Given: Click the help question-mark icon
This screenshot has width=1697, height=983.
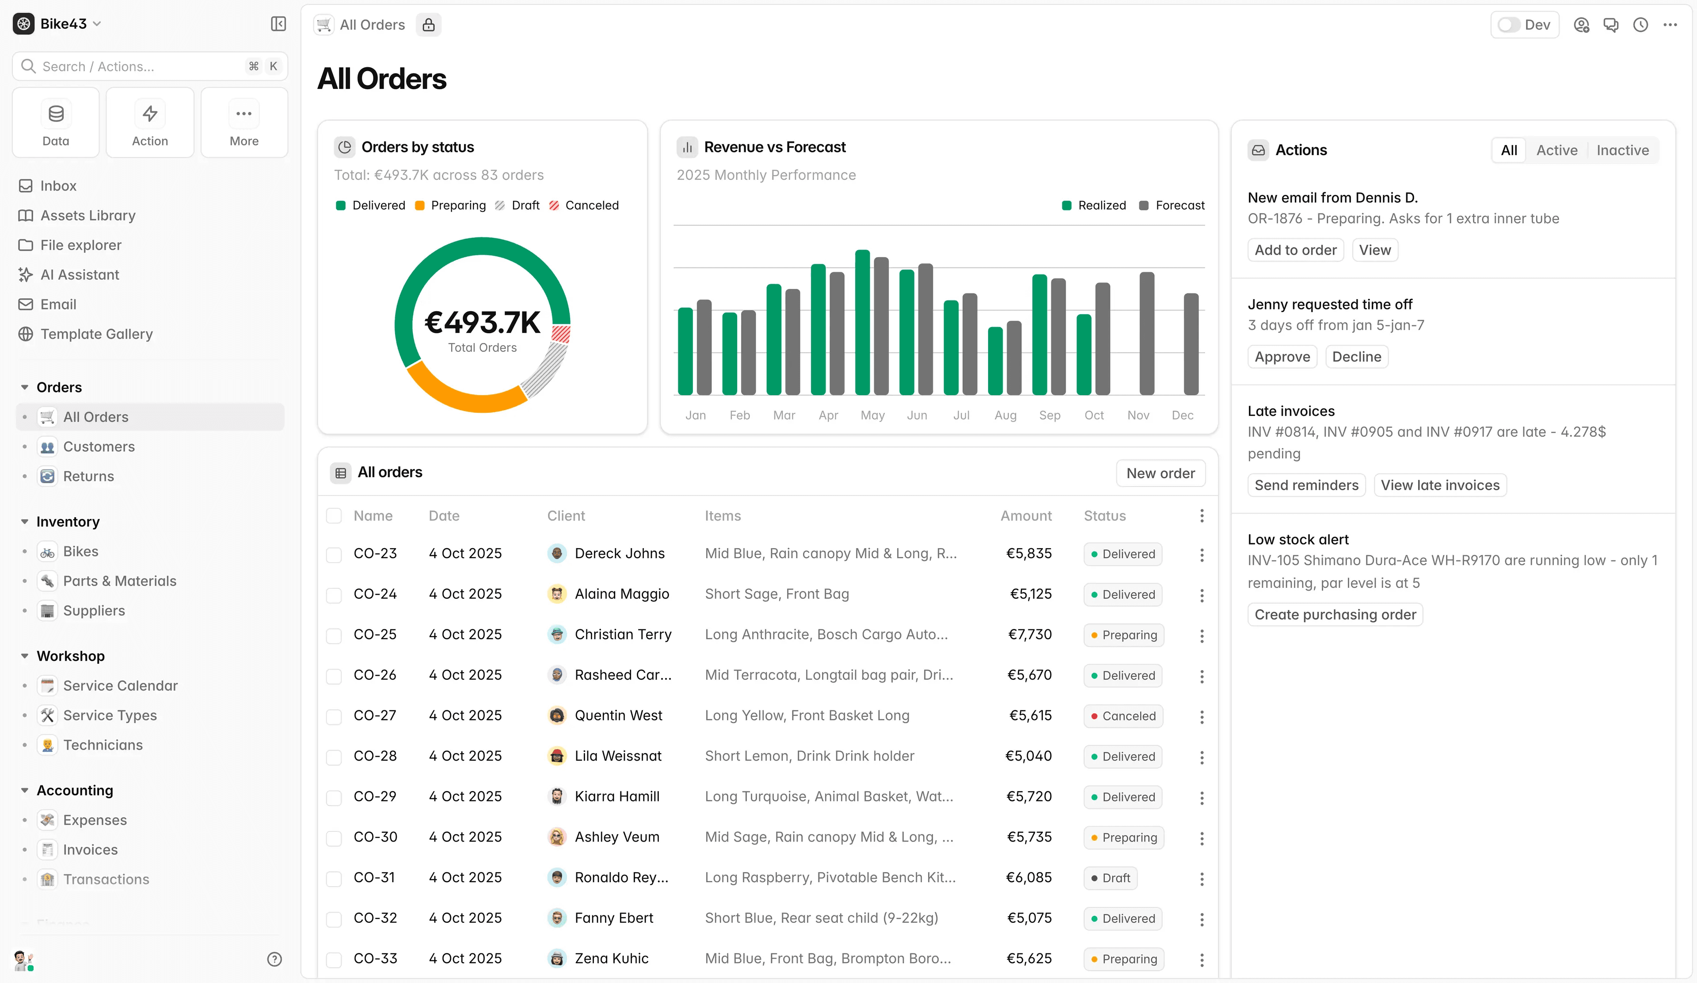Looking at the screenshot, I should pyautogui.click(x=274, y=959).
